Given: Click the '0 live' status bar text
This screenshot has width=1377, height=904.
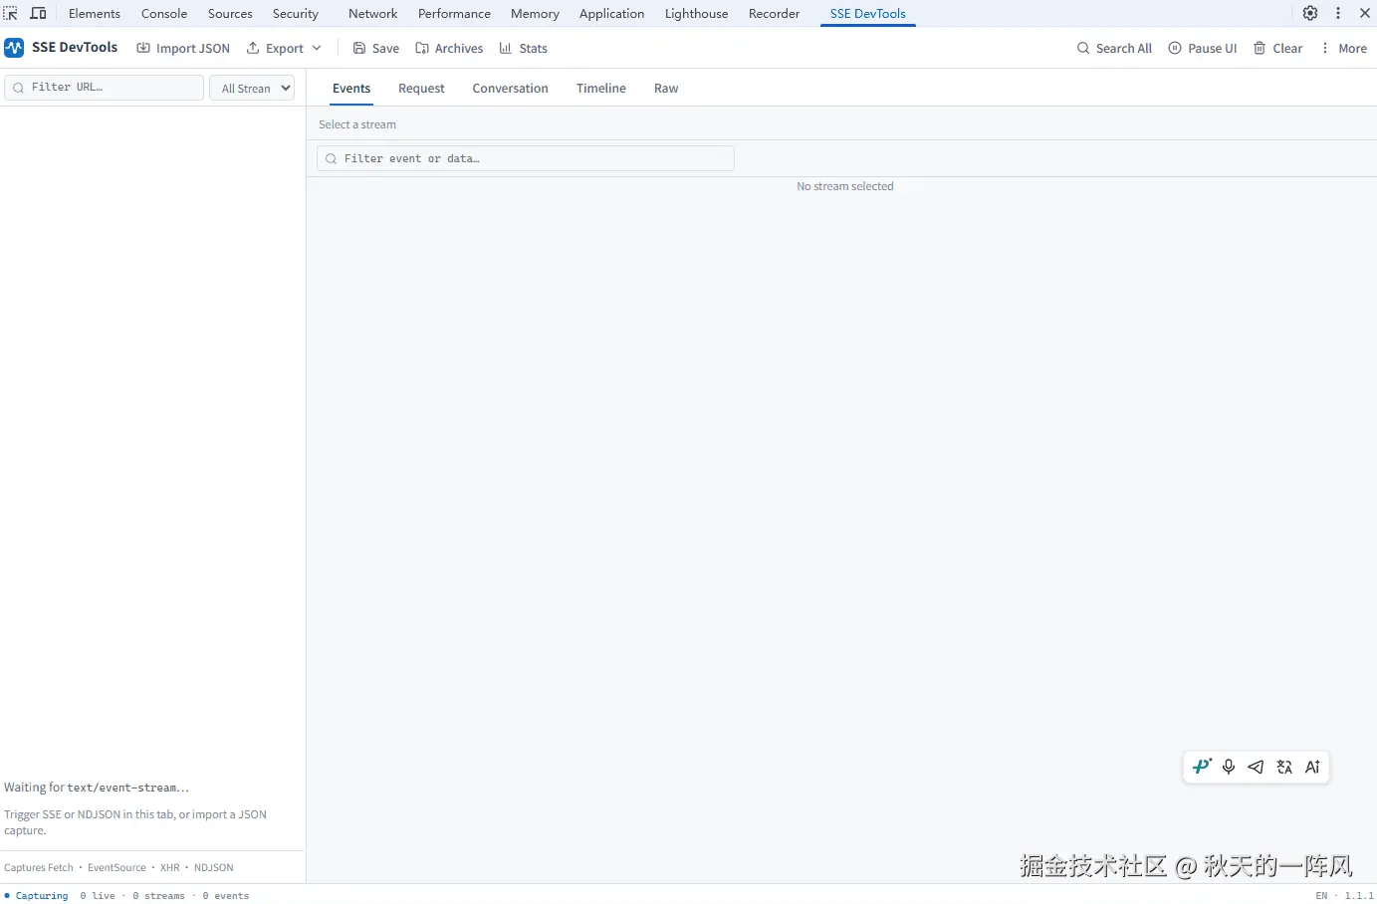Looking at the screenshot, I should pyautogui.click(x=98, y=896).
